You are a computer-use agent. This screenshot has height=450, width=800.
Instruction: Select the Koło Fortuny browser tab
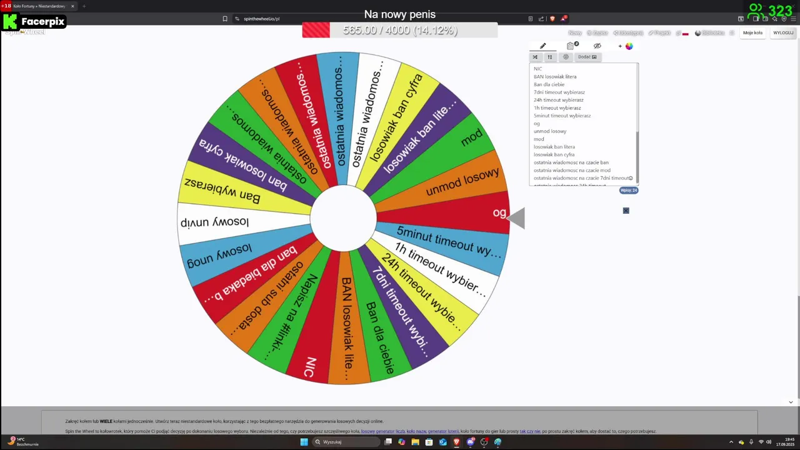(39, 6)
